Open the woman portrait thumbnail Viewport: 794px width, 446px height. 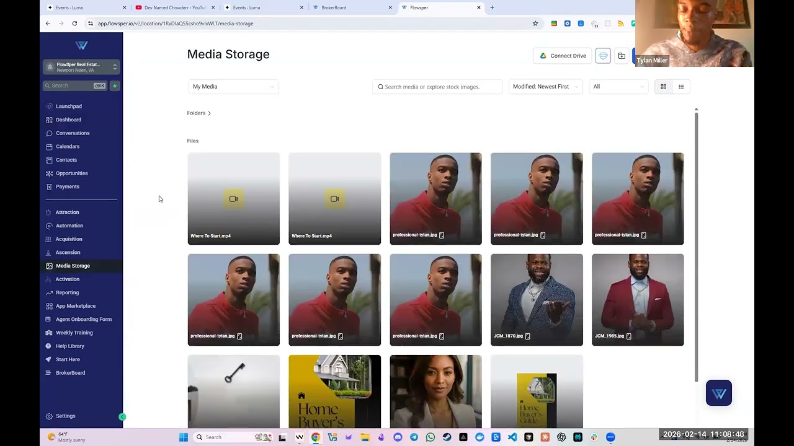tap(435, 391)
